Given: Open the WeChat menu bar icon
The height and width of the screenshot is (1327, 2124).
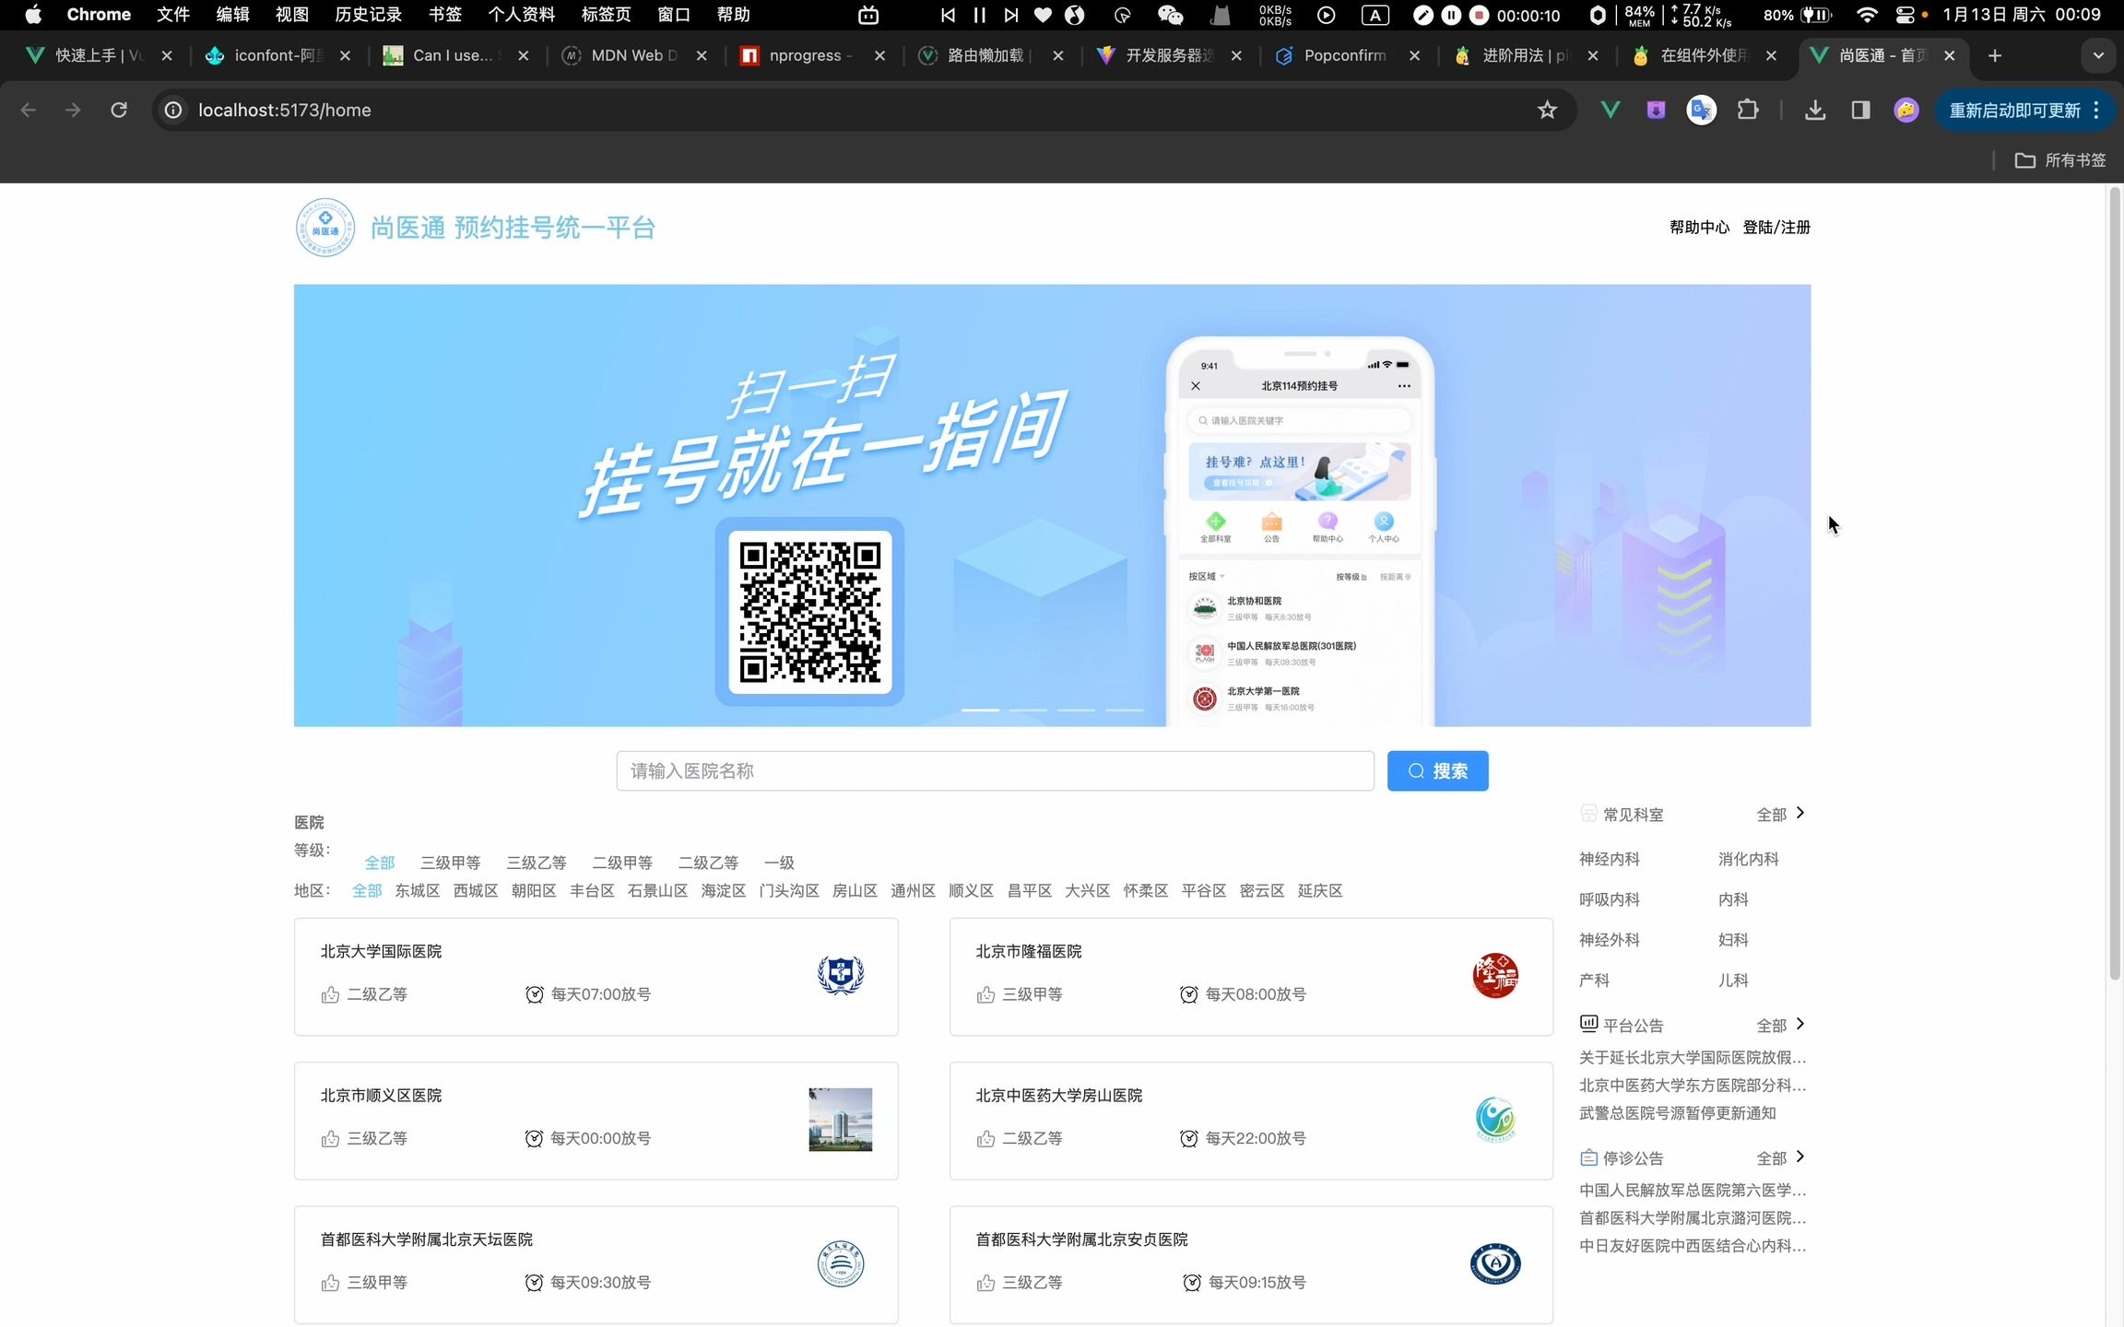Looking at the screenshot, I should pos(1170,15).
